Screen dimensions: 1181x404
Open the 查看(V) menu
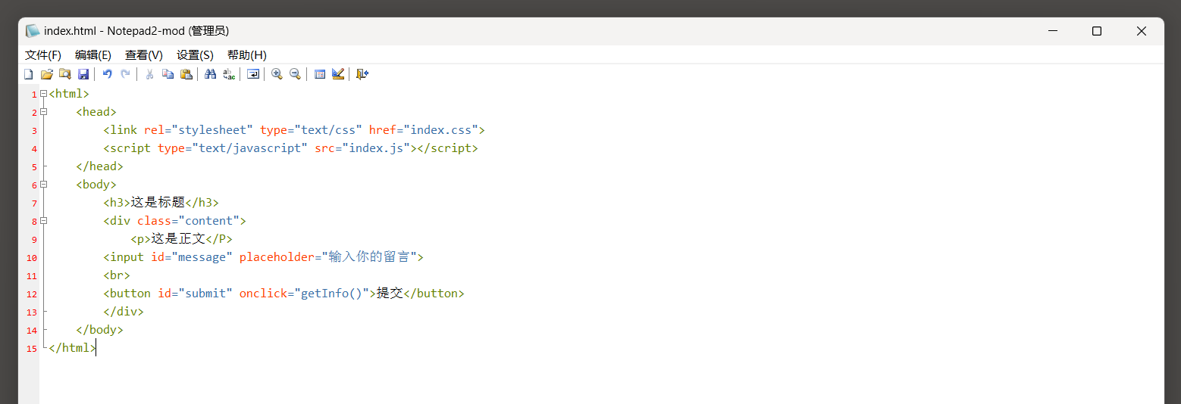[x=144, y=55]
